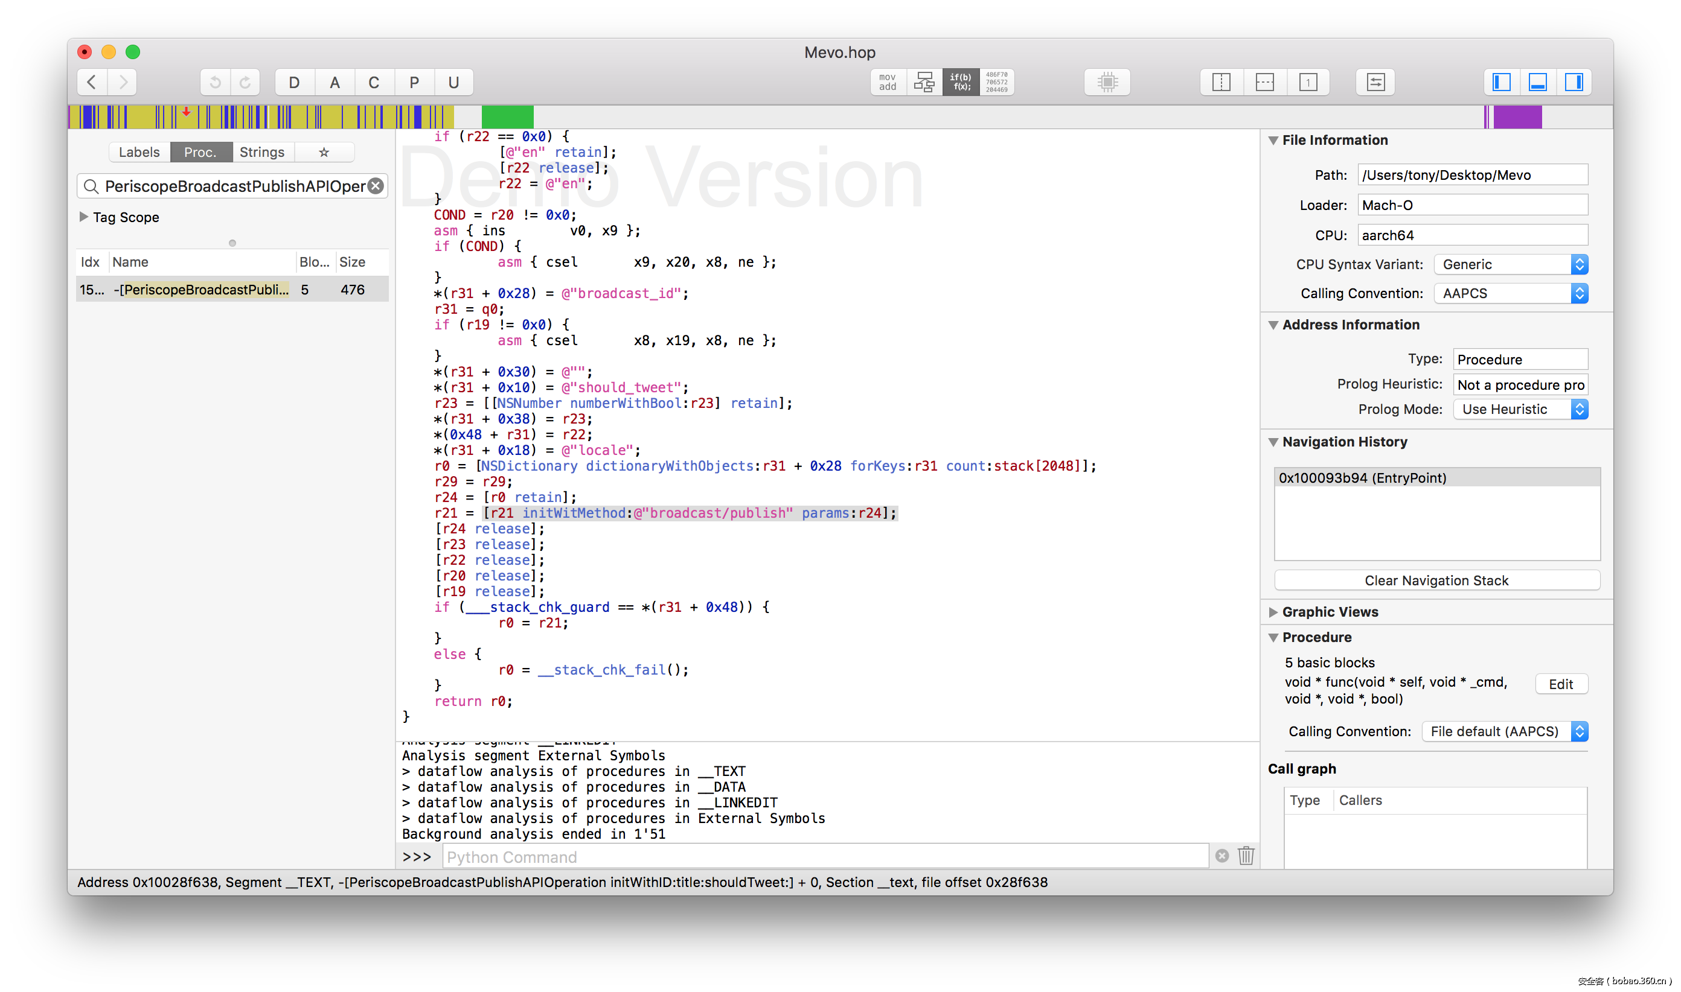Screen dimensions: 1681x992
Task: Delete Python console output with trash icon
Action: (x=1246, y=856)
